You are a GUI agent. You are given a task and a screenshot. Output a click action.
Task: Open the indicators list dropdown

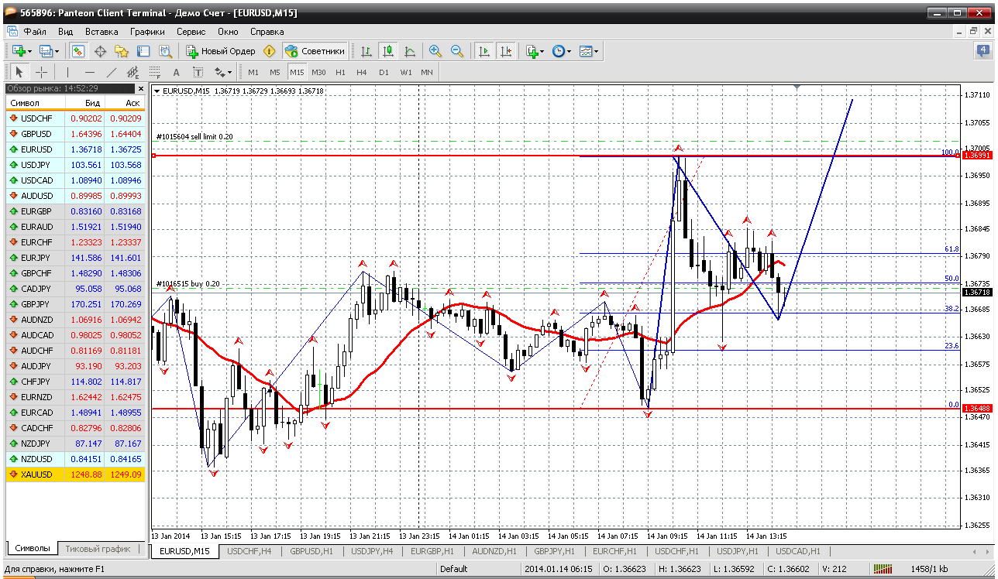point(535,51)
